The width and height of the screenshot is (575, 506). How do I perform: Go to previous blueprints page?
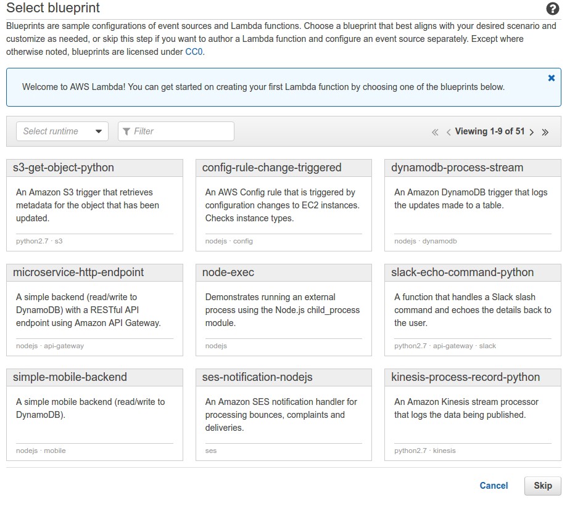pos(449,132)
